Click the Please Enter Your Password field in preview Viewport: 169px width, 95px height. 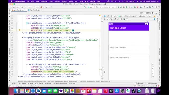pos(129,58)
